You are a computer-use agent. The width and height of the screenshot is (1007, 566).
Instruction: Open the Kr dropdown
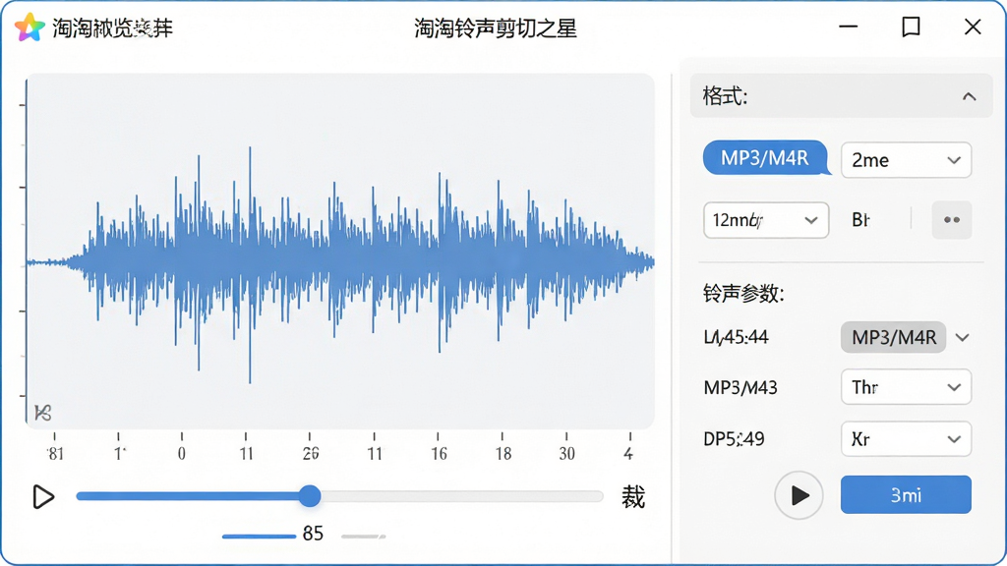point(906,439)
